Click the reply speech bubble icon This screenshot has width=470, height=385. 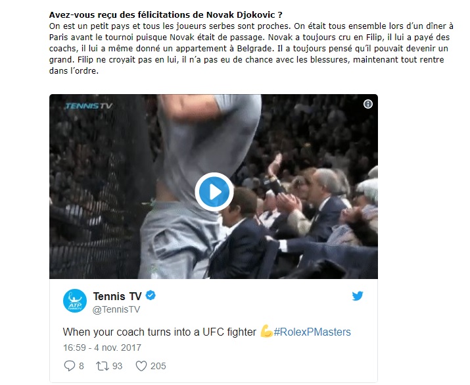tap(70, 366)
